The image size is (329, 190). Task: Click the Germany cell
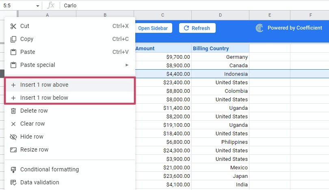pyautogui.click(x=220, y=57)
